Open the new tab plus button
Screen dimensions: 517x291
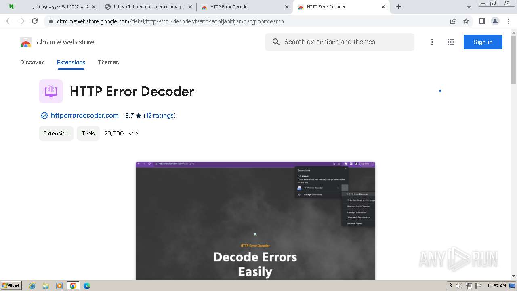(399, 7)
